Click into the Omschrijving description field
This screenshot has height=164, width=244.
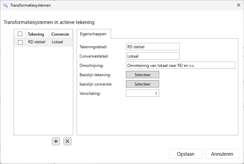pyautogui.click(x=180, y=65)
